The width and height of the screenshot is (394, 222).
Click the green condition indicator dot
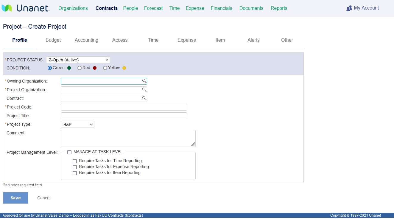(x=68, y=68)
